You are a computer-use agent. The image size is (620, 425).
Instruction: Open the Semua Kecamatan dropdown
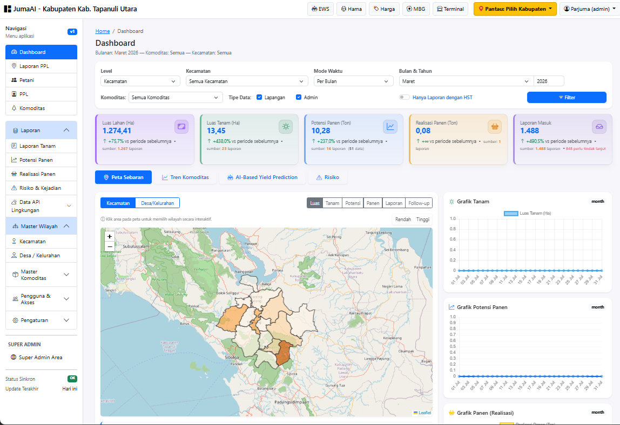pos(247,81)
